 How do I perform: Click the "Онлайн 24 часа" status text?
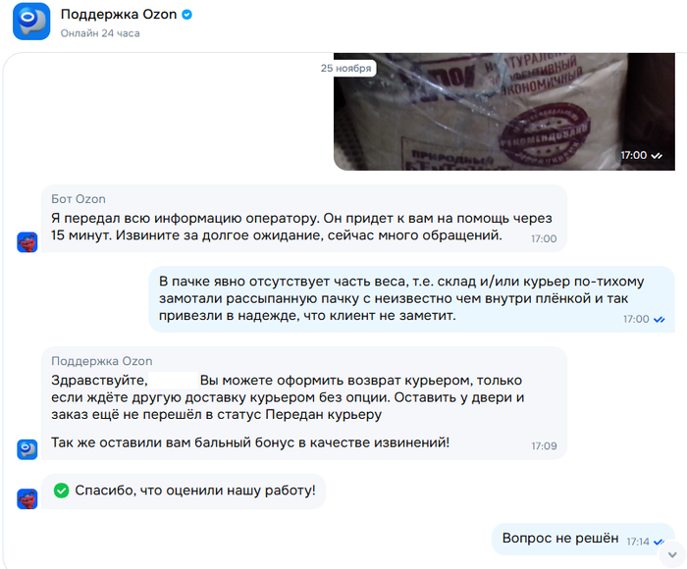coord(100,33)
